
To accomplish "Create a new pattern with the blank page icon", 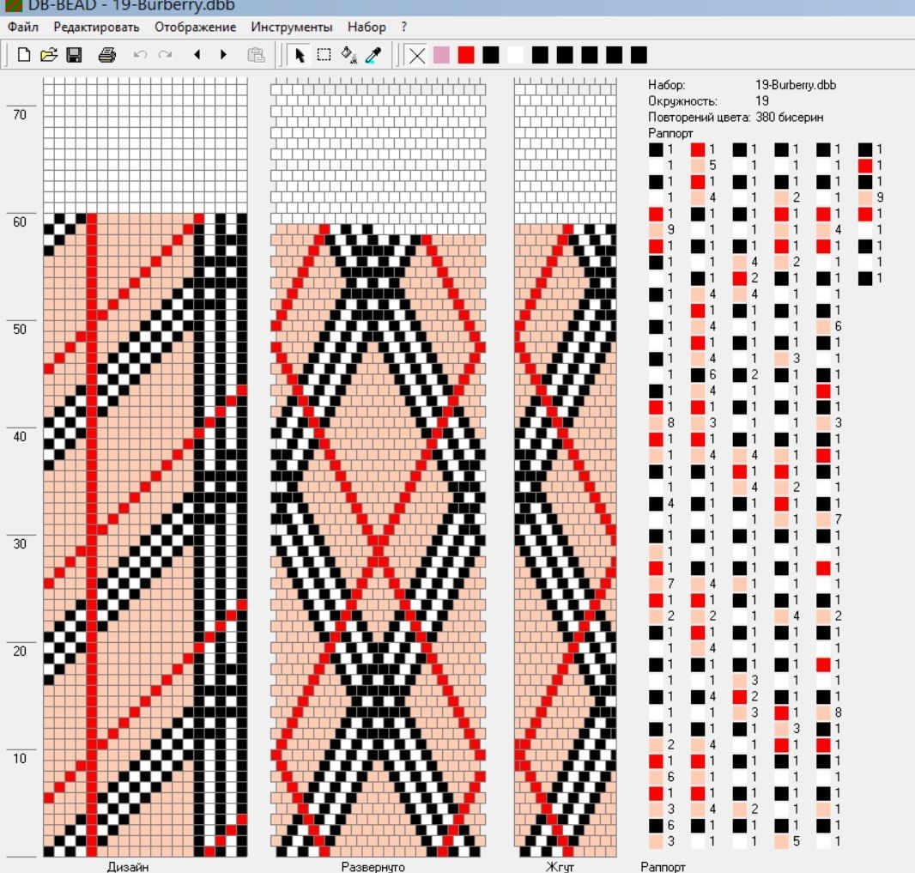I will click(24, 55).
